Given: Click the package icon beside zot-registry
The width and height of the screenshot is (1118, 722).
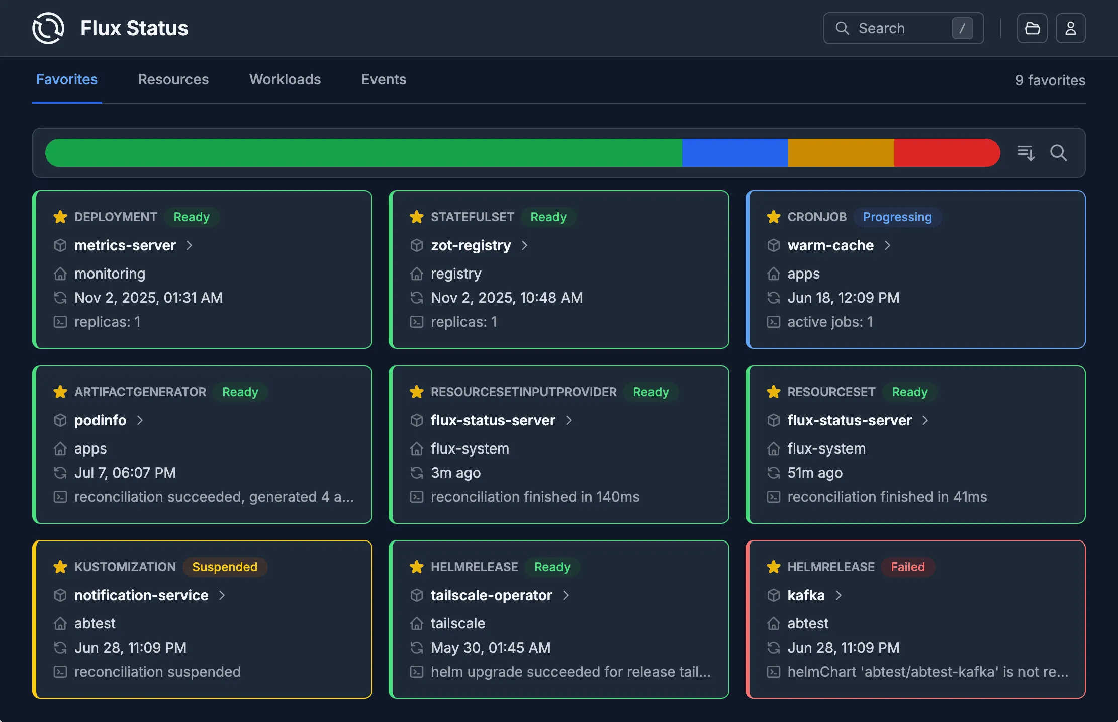Looking at the screenshot, I should pyautogui.click(x=417, y=245).
